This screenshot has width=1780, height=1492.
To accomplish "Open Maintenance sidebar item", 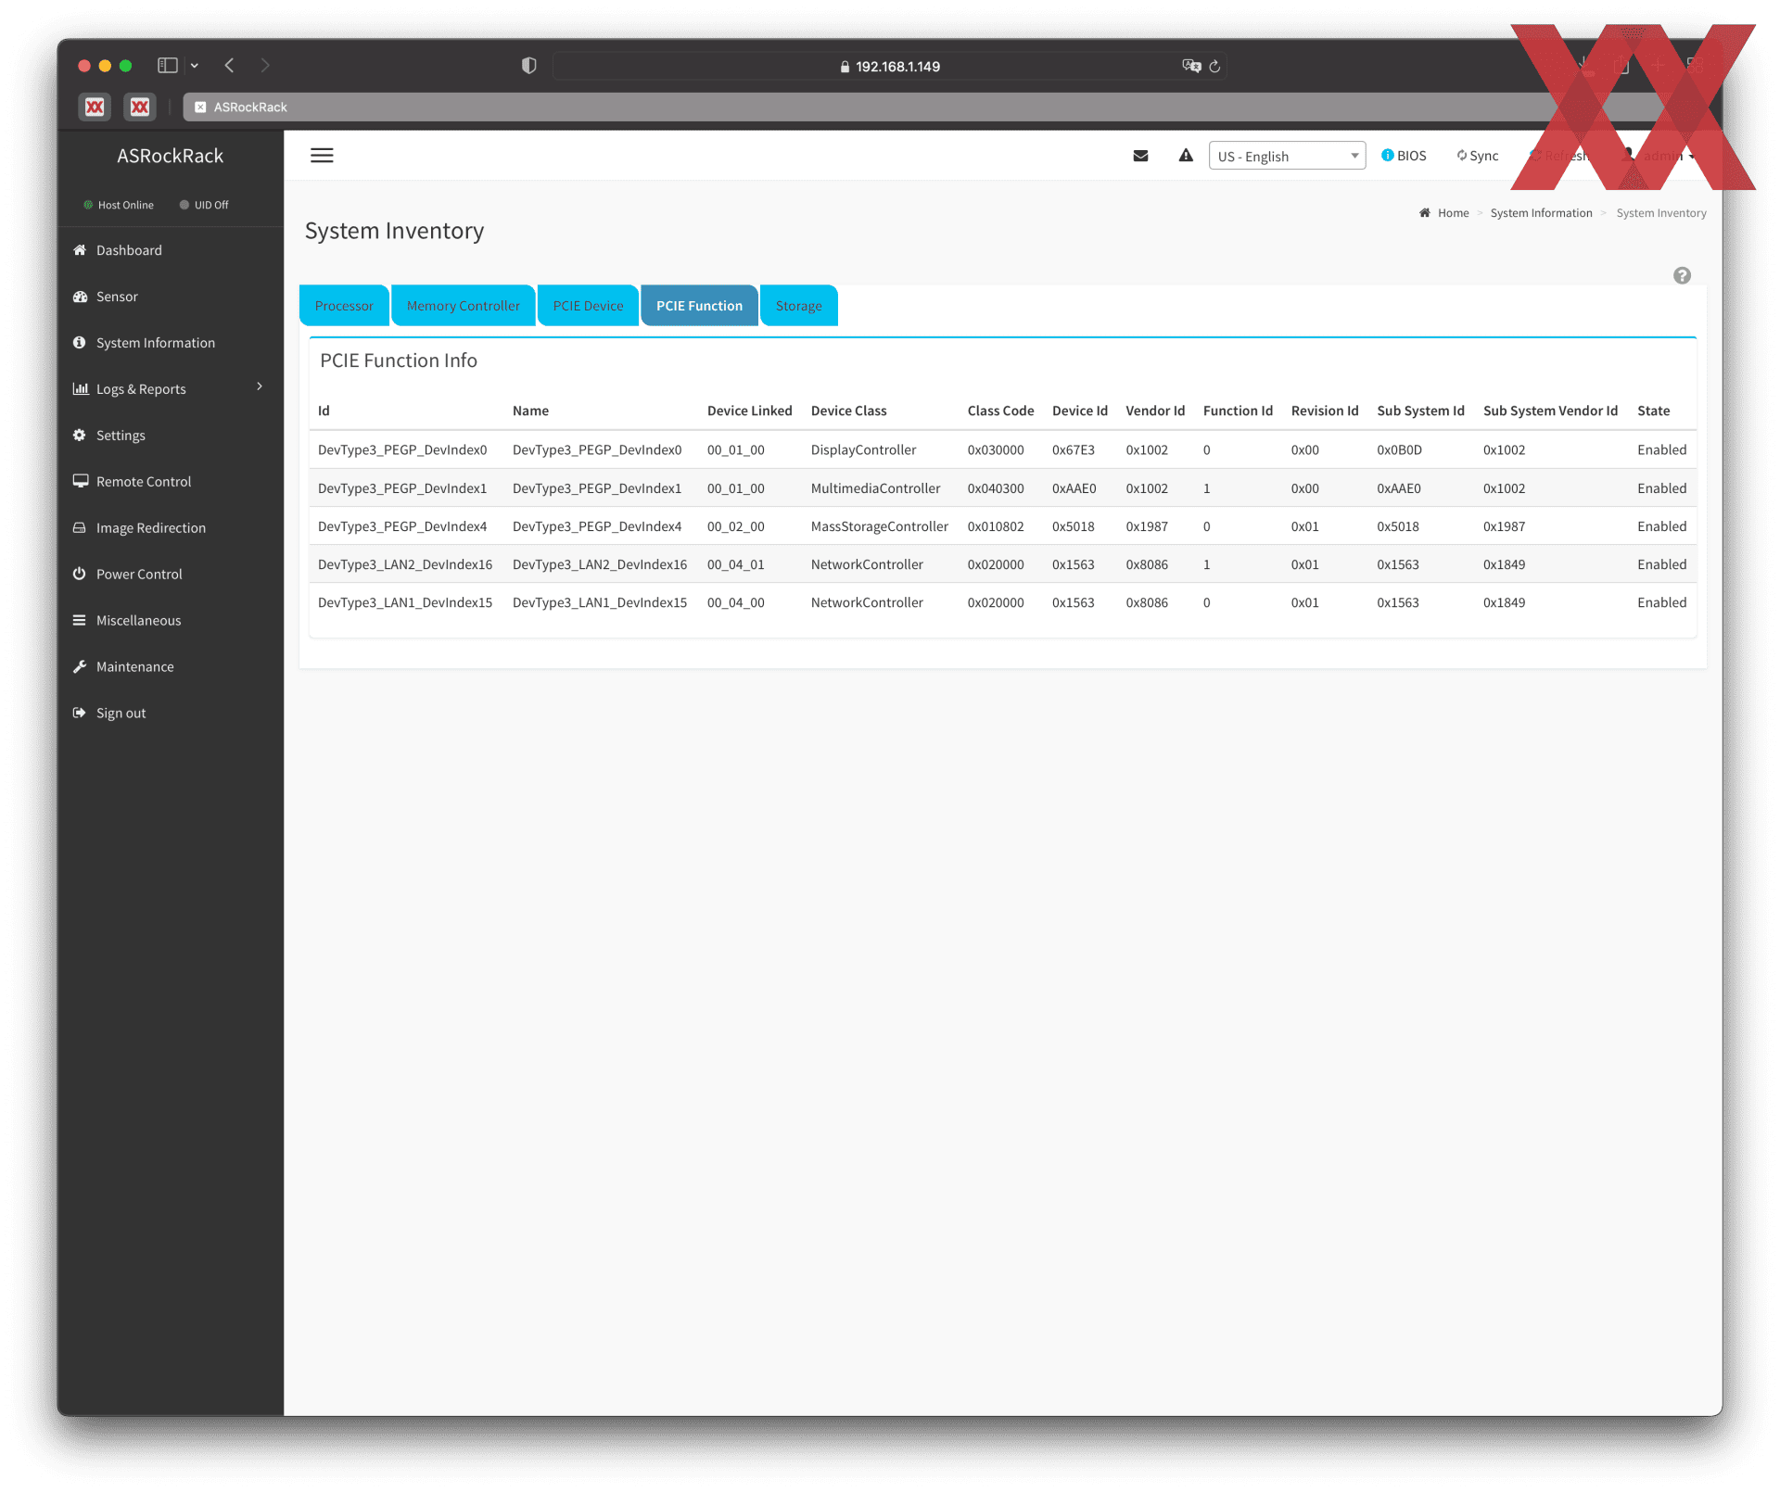I will 170,667.
